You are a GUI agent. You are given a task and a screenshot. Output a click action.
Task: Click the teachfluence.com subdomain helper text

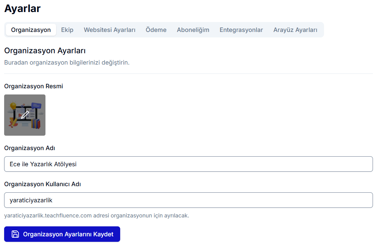[96, 216]
